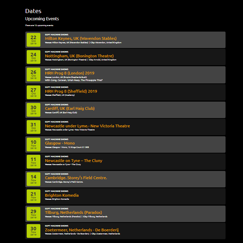Select Cambridge Storey's Field Centre event
Image resolution: width=243 pixels, height=243 pixels.
76,178
